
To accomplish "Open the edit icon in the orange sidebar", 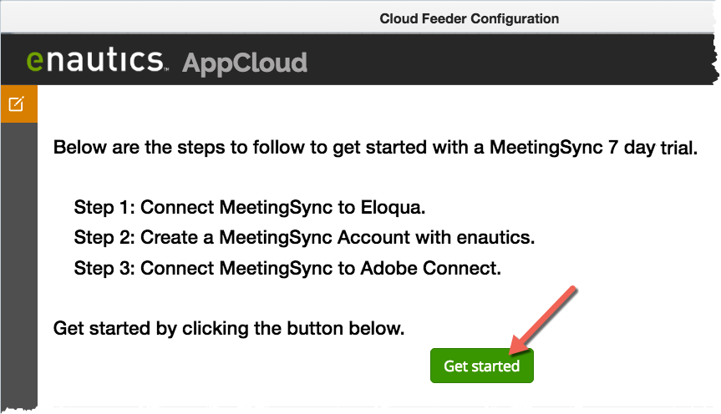I will click(17, 103).
